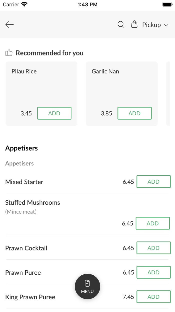Viewport: 175px width, 312px height.
Task: Tap the Appetisers section heading
Action: point(21,148)
